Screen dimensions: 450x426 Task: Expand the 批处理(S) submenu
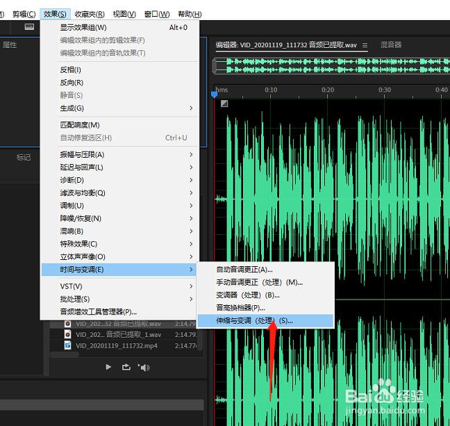(x=119, y=299)
